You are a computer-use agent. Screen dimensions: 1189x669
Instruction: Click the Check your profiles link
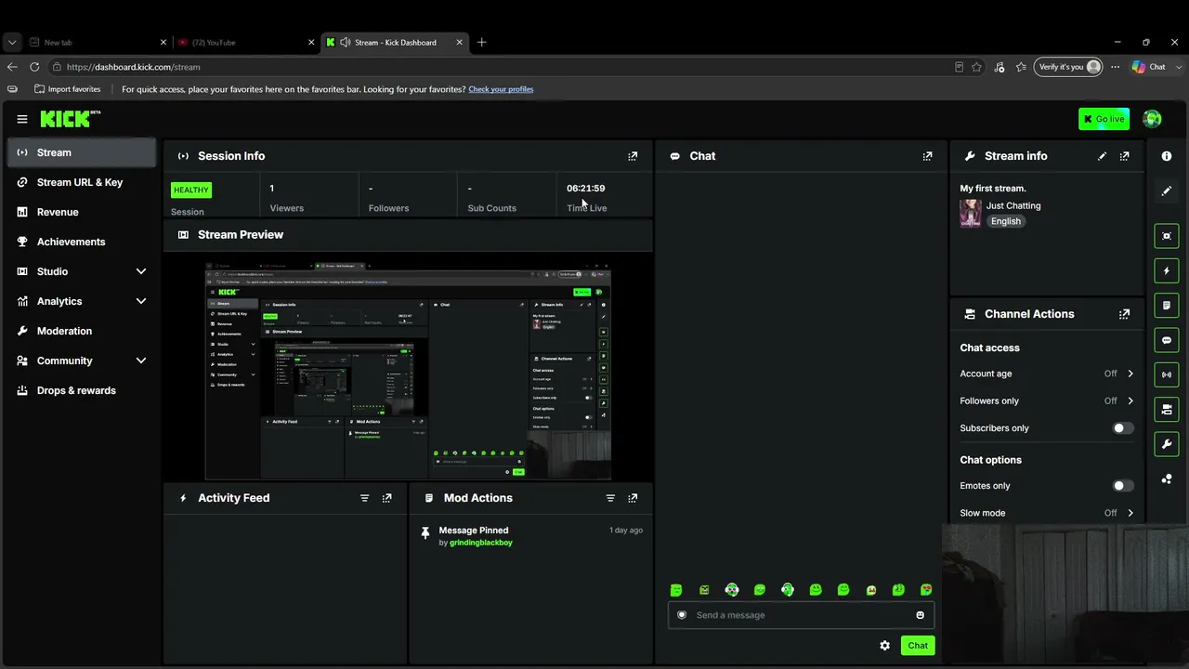click(501, 89)
